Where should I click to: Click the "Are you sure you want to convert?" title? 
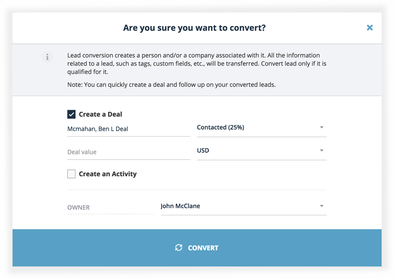click(x=194, y=28)
